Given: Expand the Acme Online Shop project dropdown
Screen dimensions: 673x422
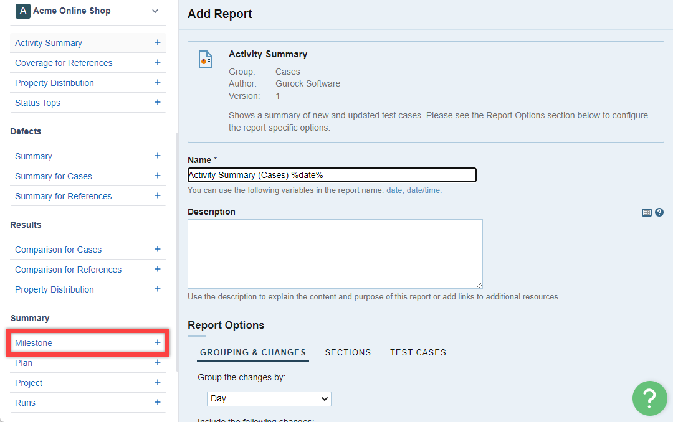Looking at the screenshot, I should point(155,11).
